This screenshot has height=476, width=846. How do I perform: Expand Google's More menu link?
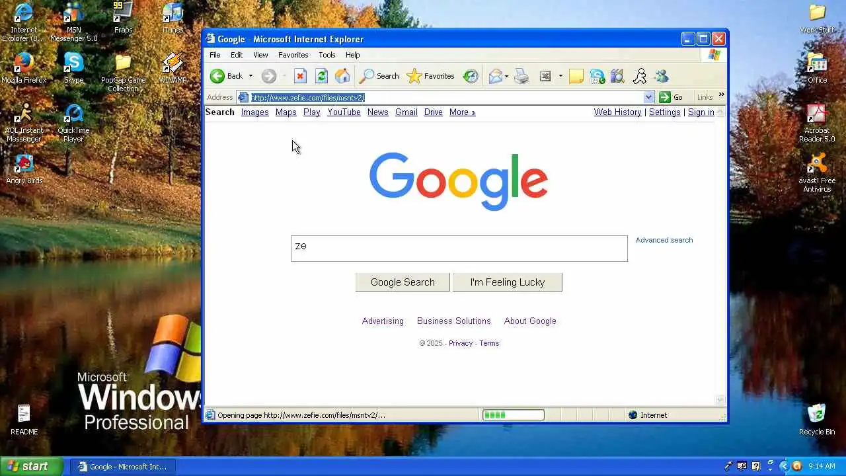[x=462, y=112]
